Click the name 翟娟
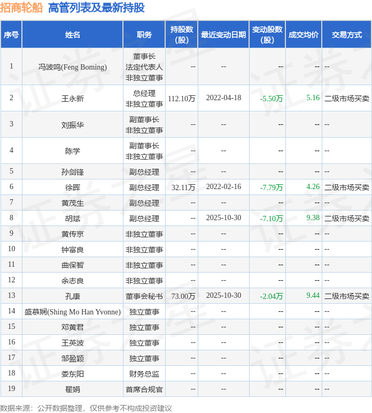The height and width of the screenshot is (413, 372). click(73, 389)
